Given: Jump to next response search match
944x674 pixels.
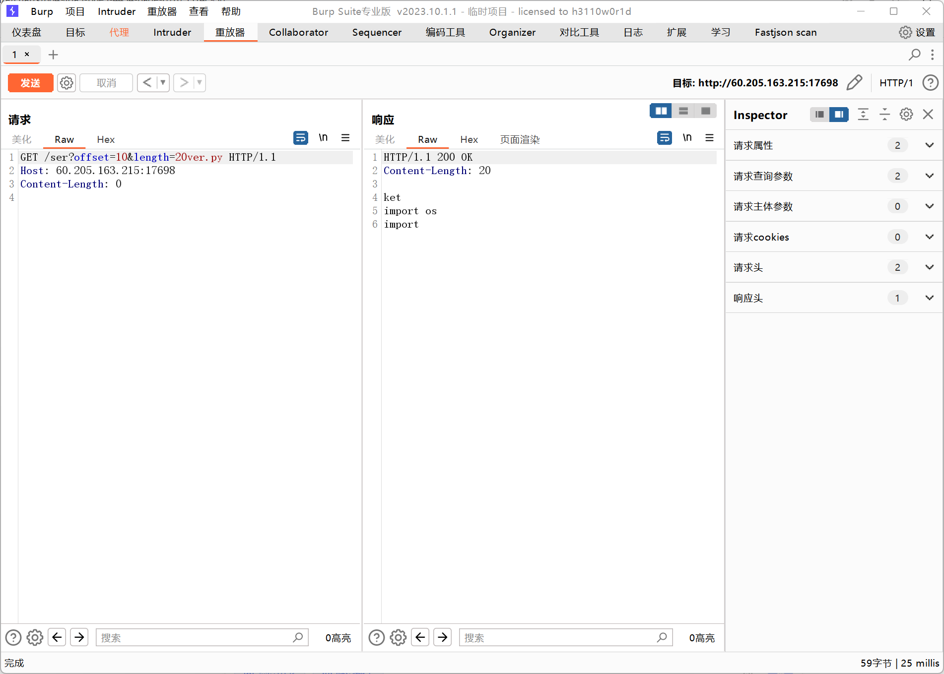Looking at the screenshot, I should [442, 637].
